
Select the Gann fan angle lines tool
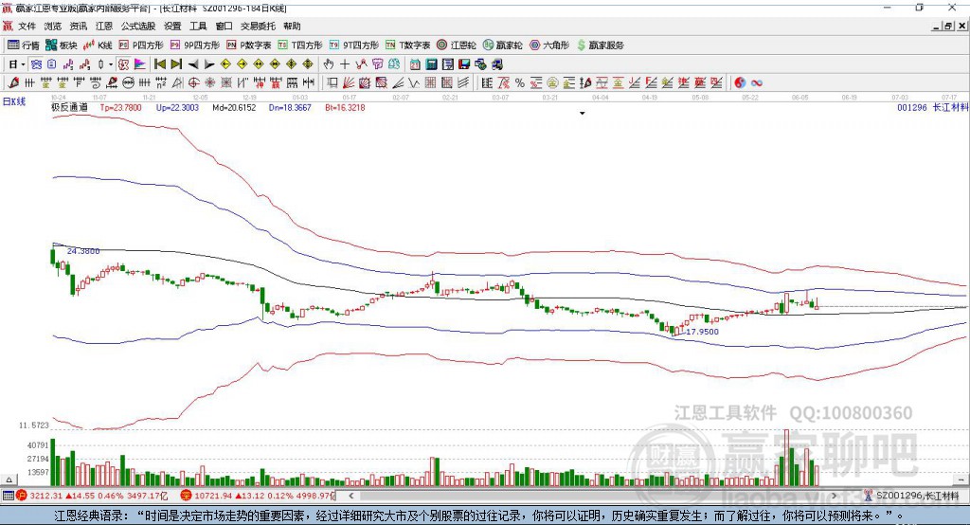coord(349,83)
